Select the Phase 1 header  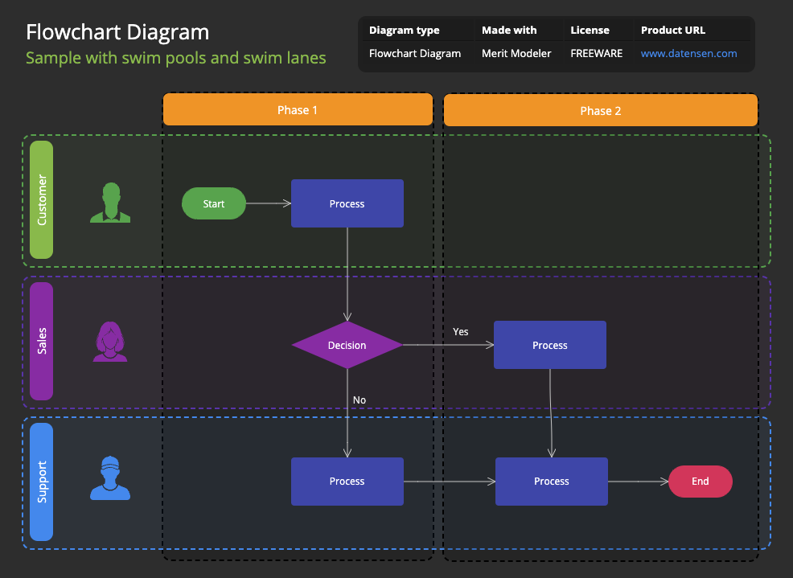point(297,110)
